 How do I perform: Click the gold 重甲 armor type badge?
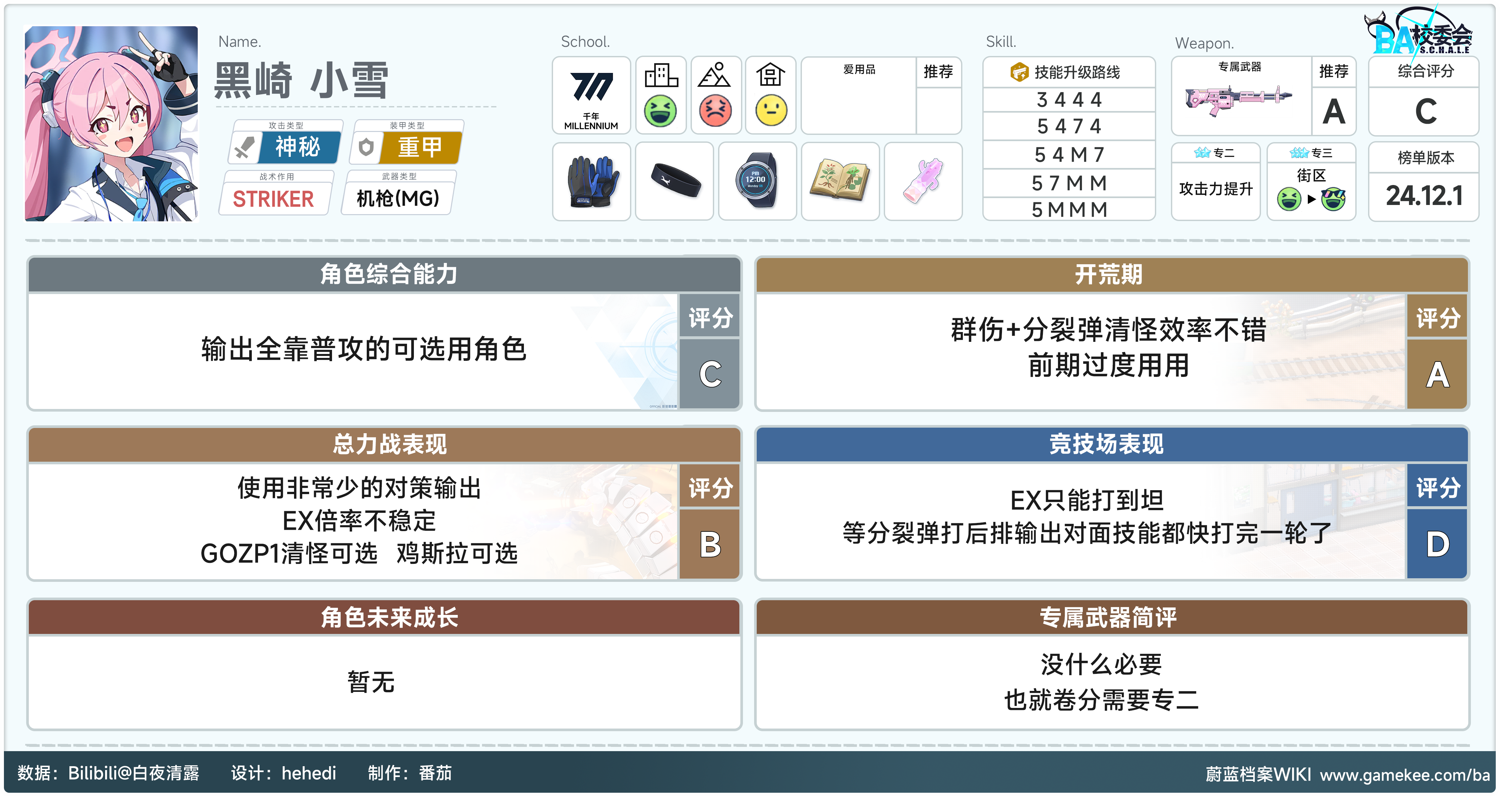[419, 147]
